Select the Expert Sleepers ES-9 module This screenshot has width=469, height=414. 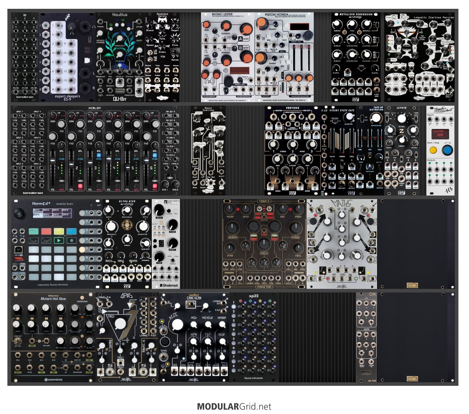(67, 57)
